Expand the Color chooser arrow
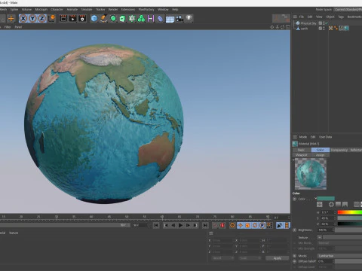The image size is (362, 271). [315, 198]
